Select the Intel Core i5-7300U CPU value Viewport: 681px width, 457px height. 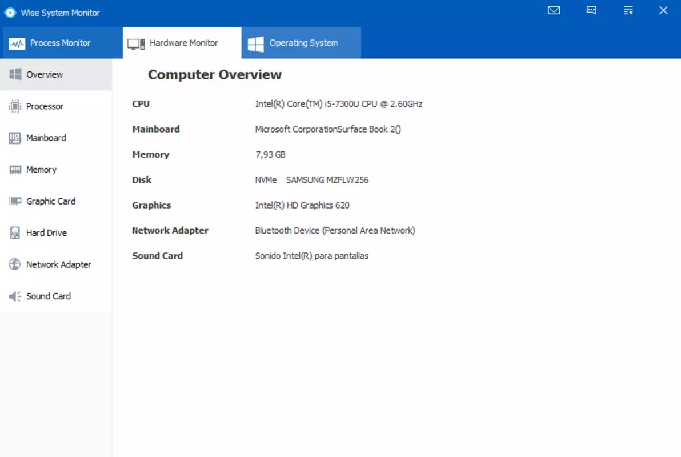pos(339,104)
